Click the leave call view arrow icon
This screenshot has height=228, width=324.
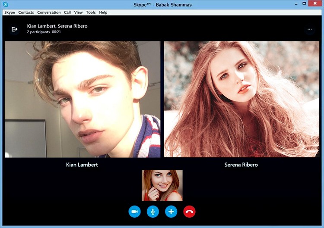(x=14, y=29)
